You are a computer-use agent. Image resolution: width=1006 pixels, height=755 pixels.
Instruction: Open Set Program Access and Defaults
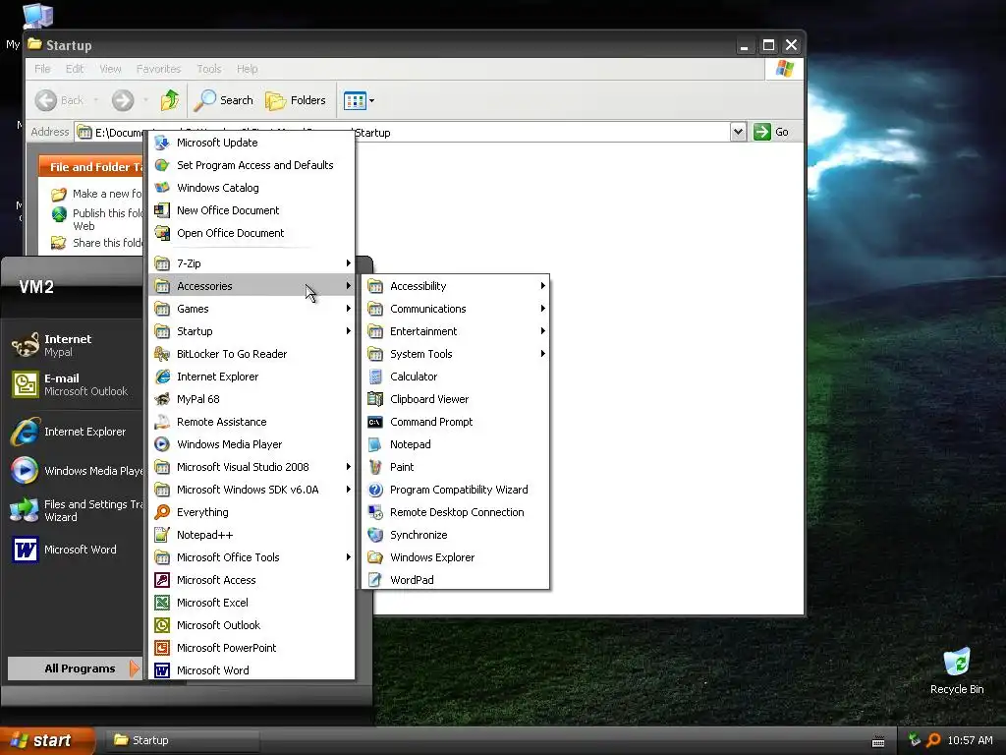click(x=251, y=165)
